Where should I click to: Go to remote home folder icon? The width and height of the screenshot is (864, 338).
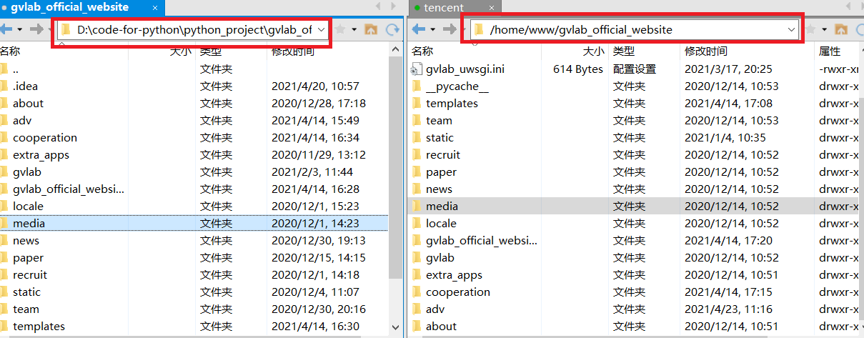(841, 29)
